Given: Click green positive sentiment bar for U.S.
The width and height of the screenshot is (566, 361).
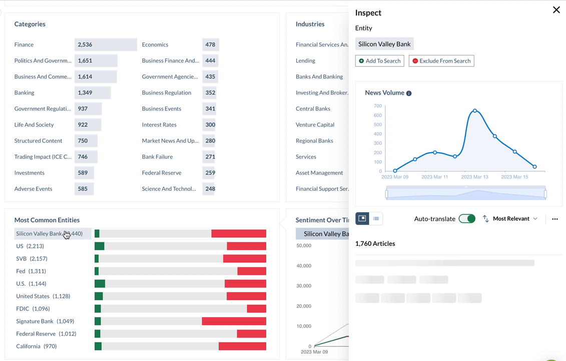Looking at the screenshot, I should point(100,284).
